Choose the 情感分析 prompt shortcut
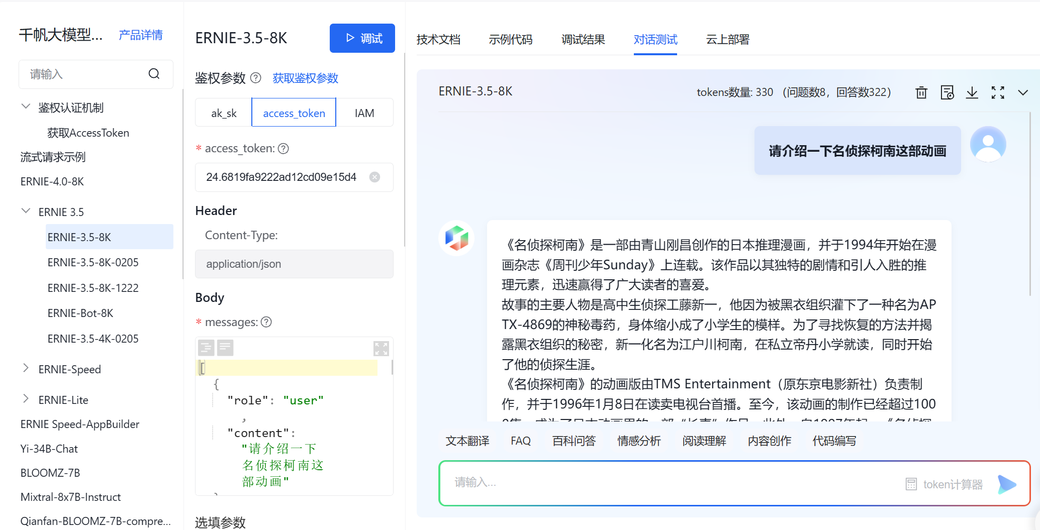This screenshot has height=530, width=1040. click(x=639, y=441)
